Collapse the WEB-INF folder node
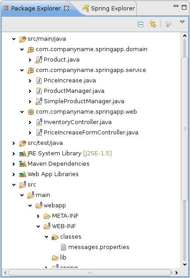The height and width of the screenshot is (278, 190). click(38, 226)
